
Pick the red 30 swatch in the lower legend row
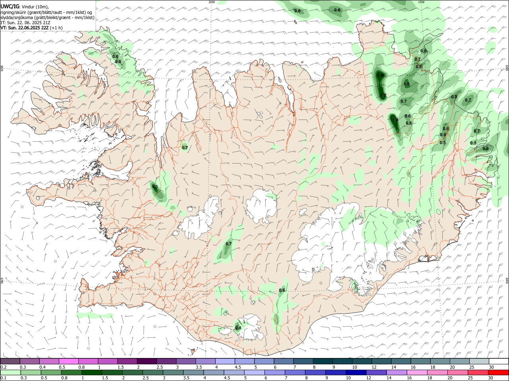(498, 373)
